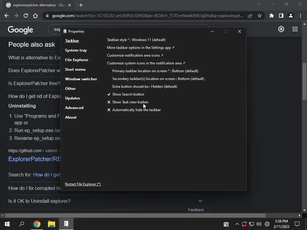Click the page scroll-down arrow
The height and width of the screenshot is (230, 307).
304,210
